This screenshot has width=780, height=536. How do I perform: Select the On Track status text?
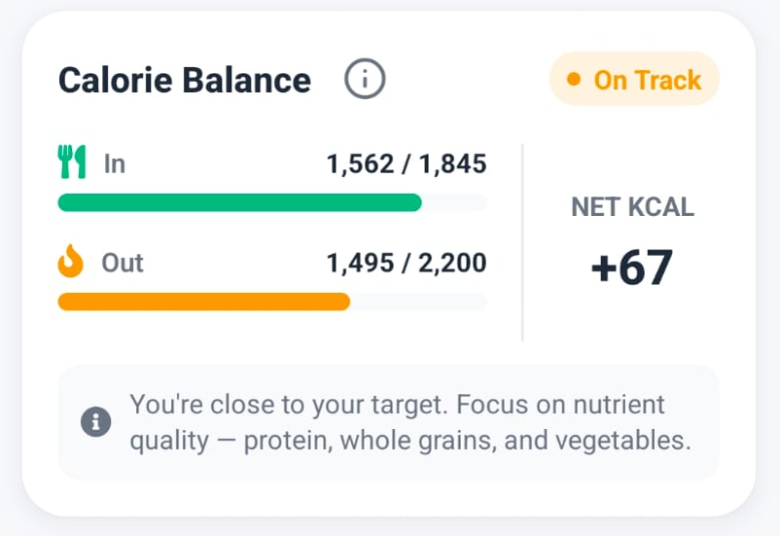[647, 80]
